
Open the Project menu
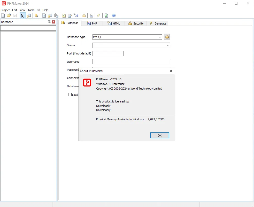click(5, 10)
